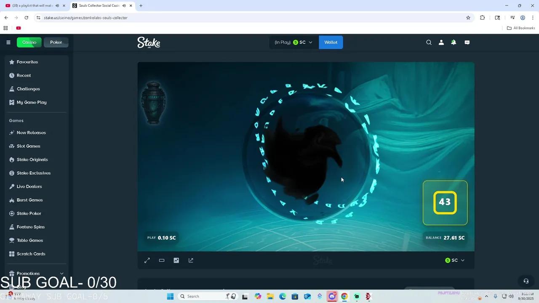Viewport: 539px width, 303px height.
Task: Open the chat bubble icon
Action: click(467, 43)
